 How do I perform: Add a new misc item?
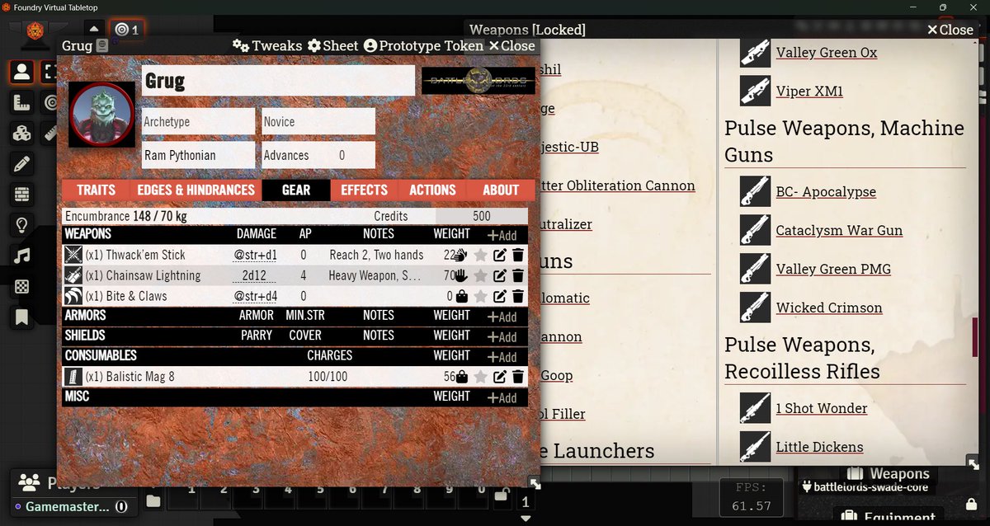502,397
